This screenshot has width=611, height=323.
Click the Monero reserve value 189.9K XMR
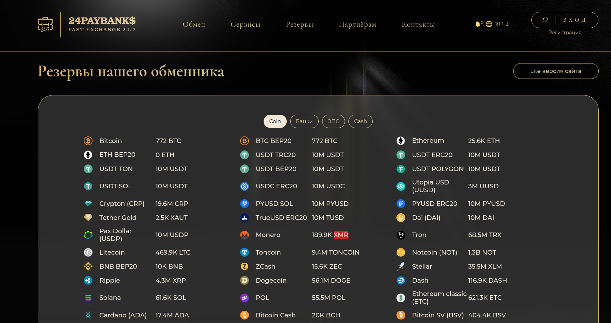click(x=330, y=235)
